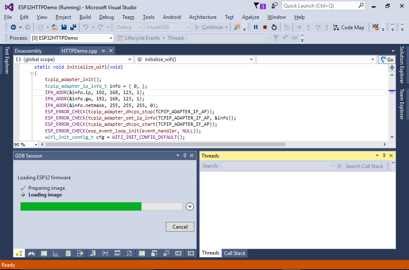Image resolution: width=409 pixels, height=270 pixels.
Task: Stop debugging with the red square icon
Action: point(265,27)
